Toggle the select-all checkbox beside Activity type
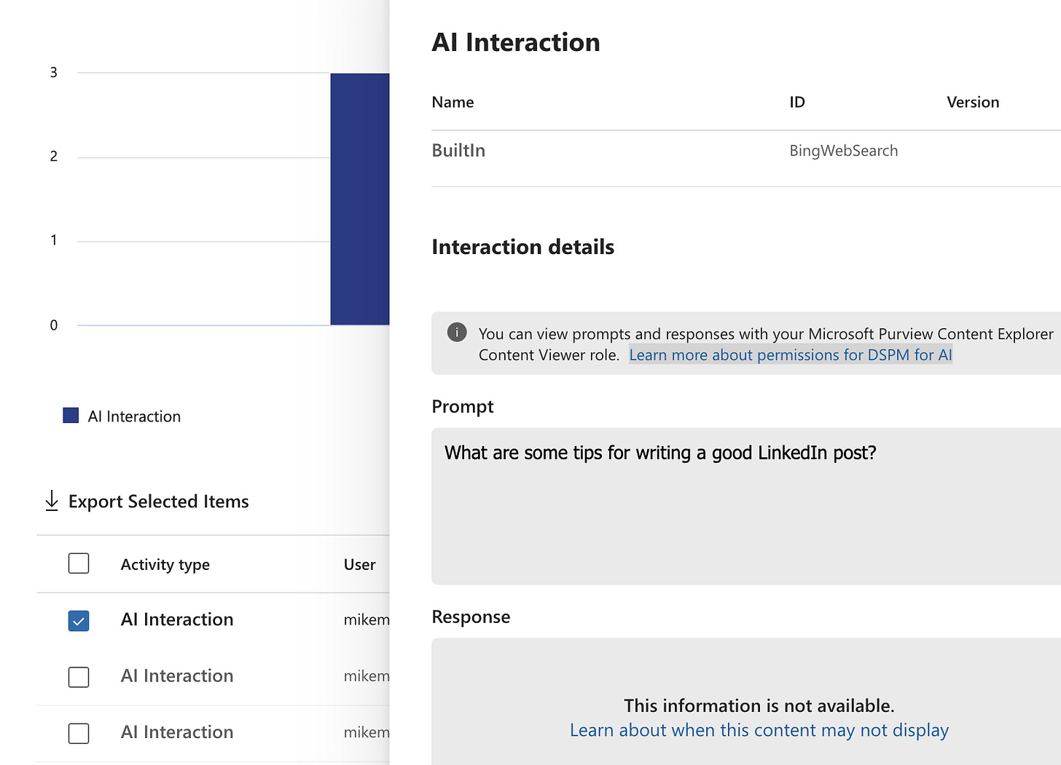 79,563
